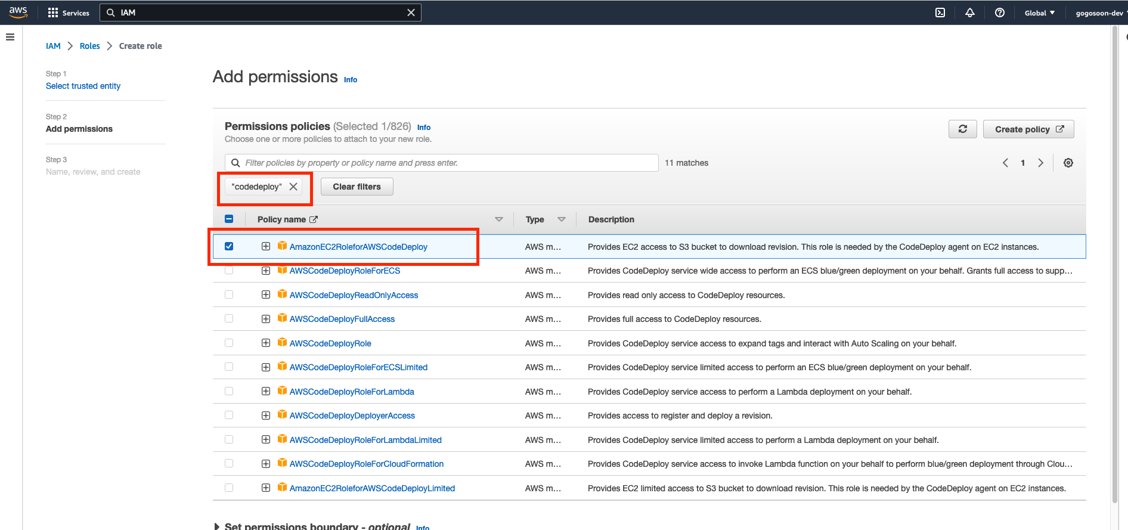Expand the AWSCodeDeployRole policy details
The width and height of the screenshot is (1128, 530).
tap(266, 343)
